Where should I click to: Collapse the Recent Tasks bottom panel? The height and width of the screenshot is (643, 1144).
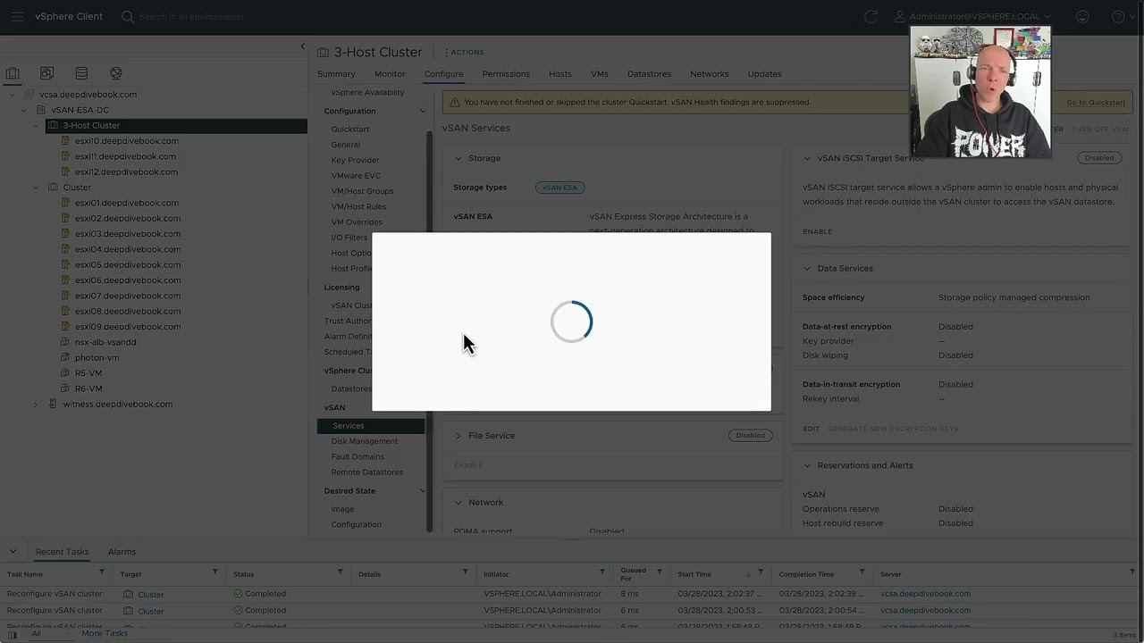pos(13,551)
